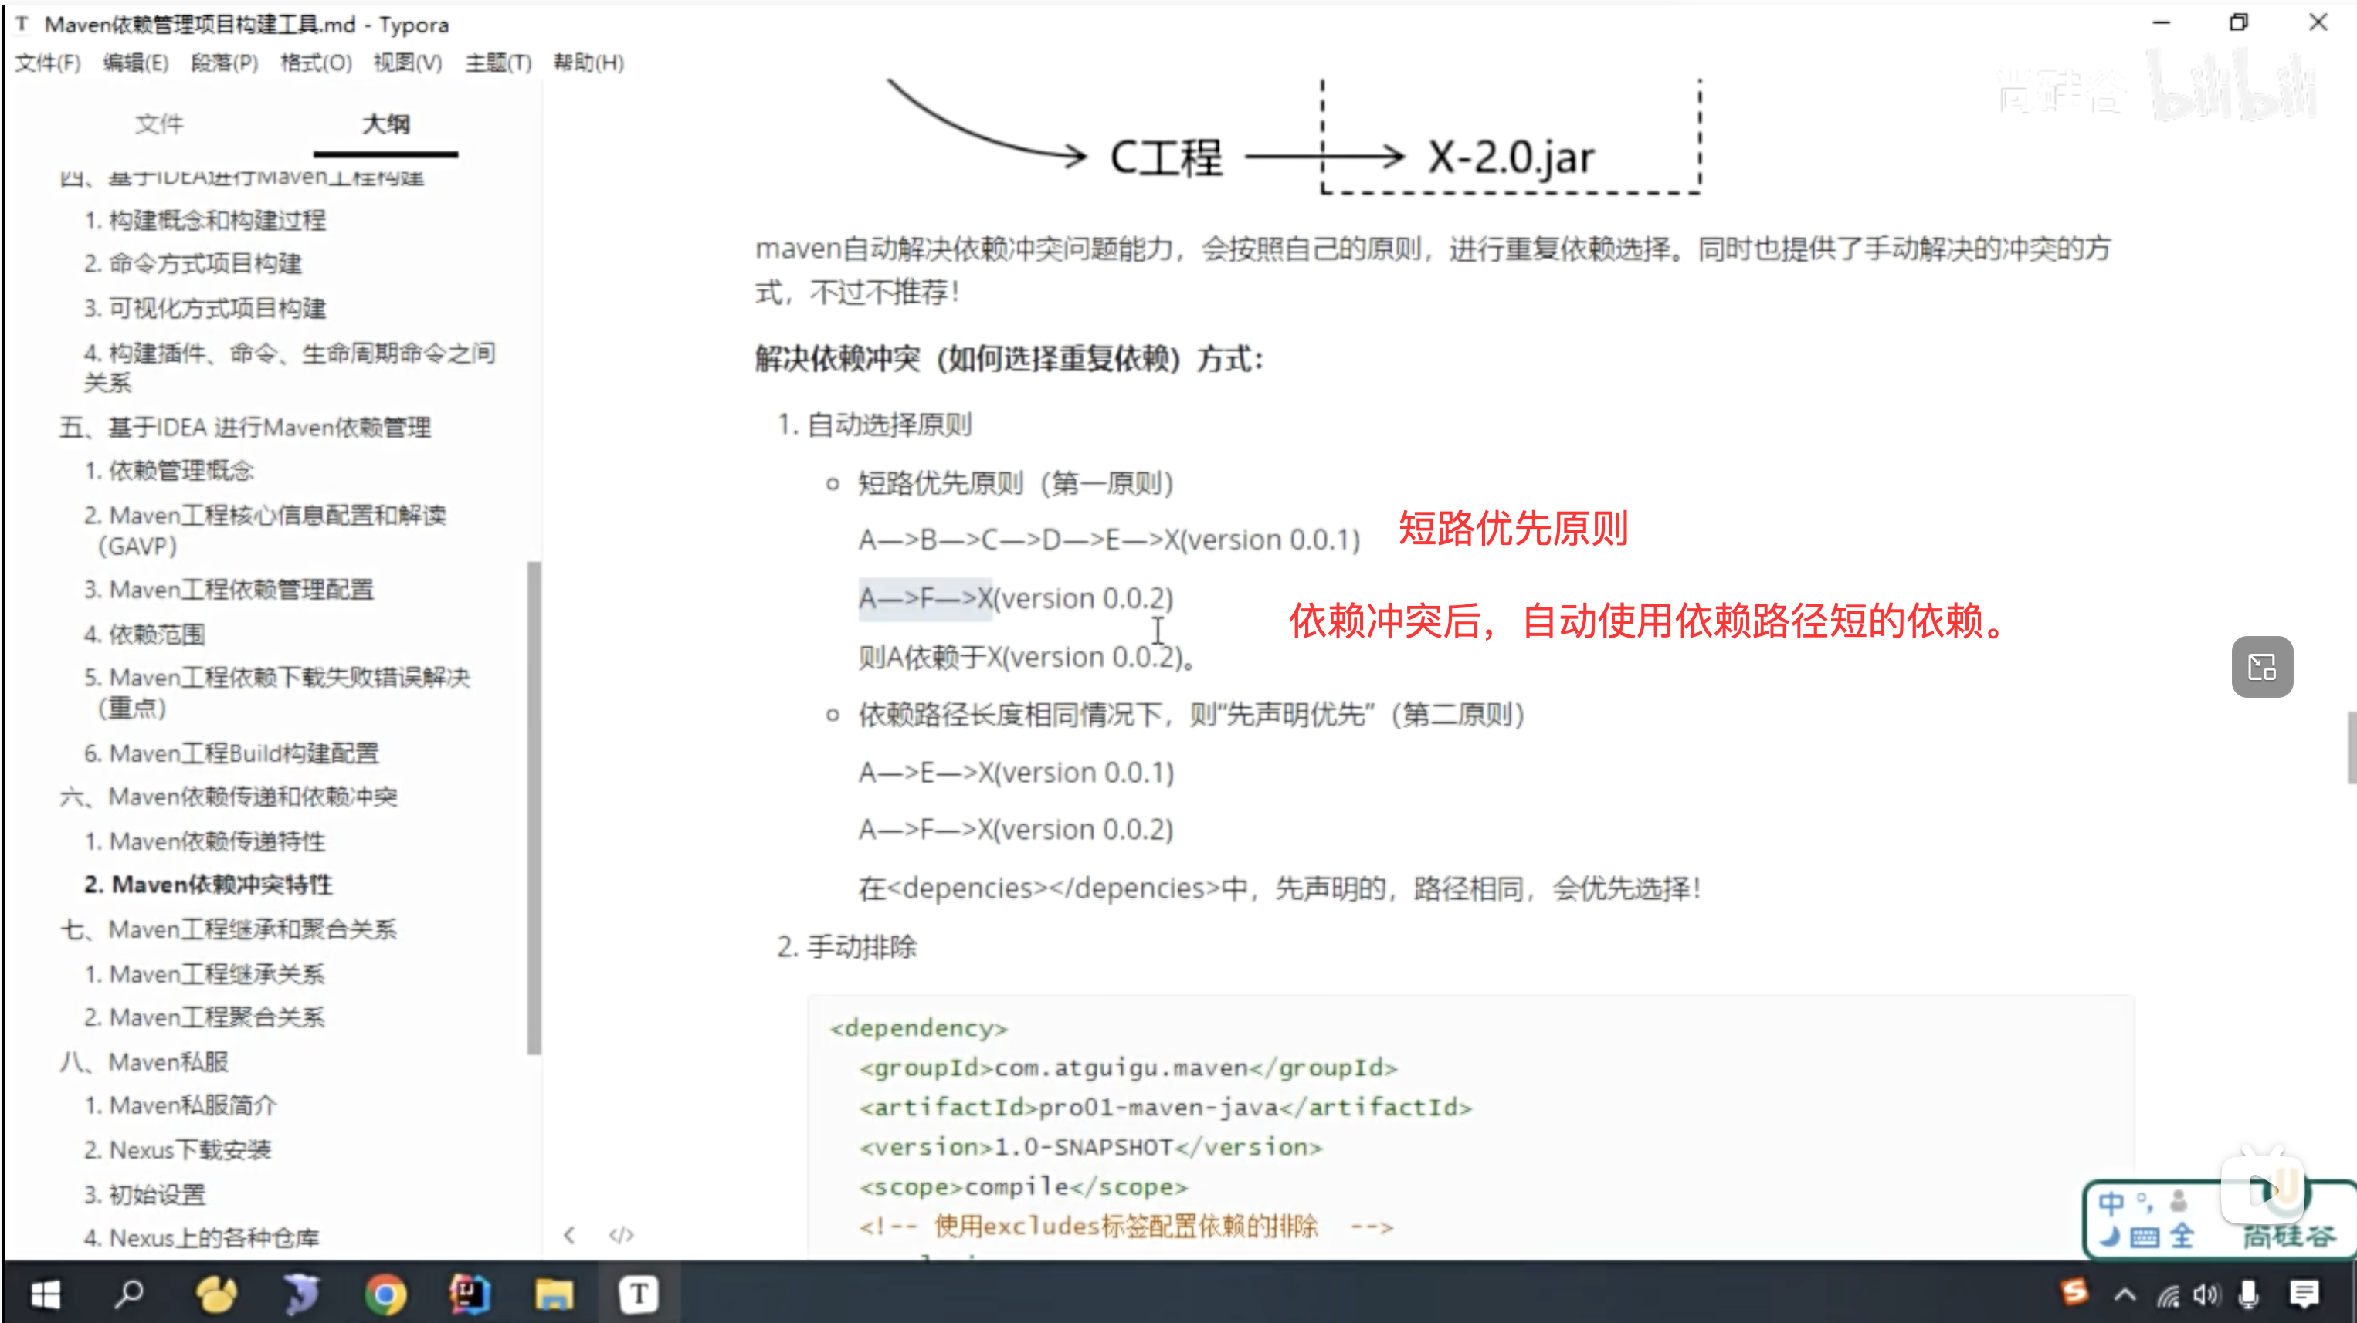Screen dimensions: 2357x1323
Task: Click the Sogou input tray icon
Action: 2074,1292
